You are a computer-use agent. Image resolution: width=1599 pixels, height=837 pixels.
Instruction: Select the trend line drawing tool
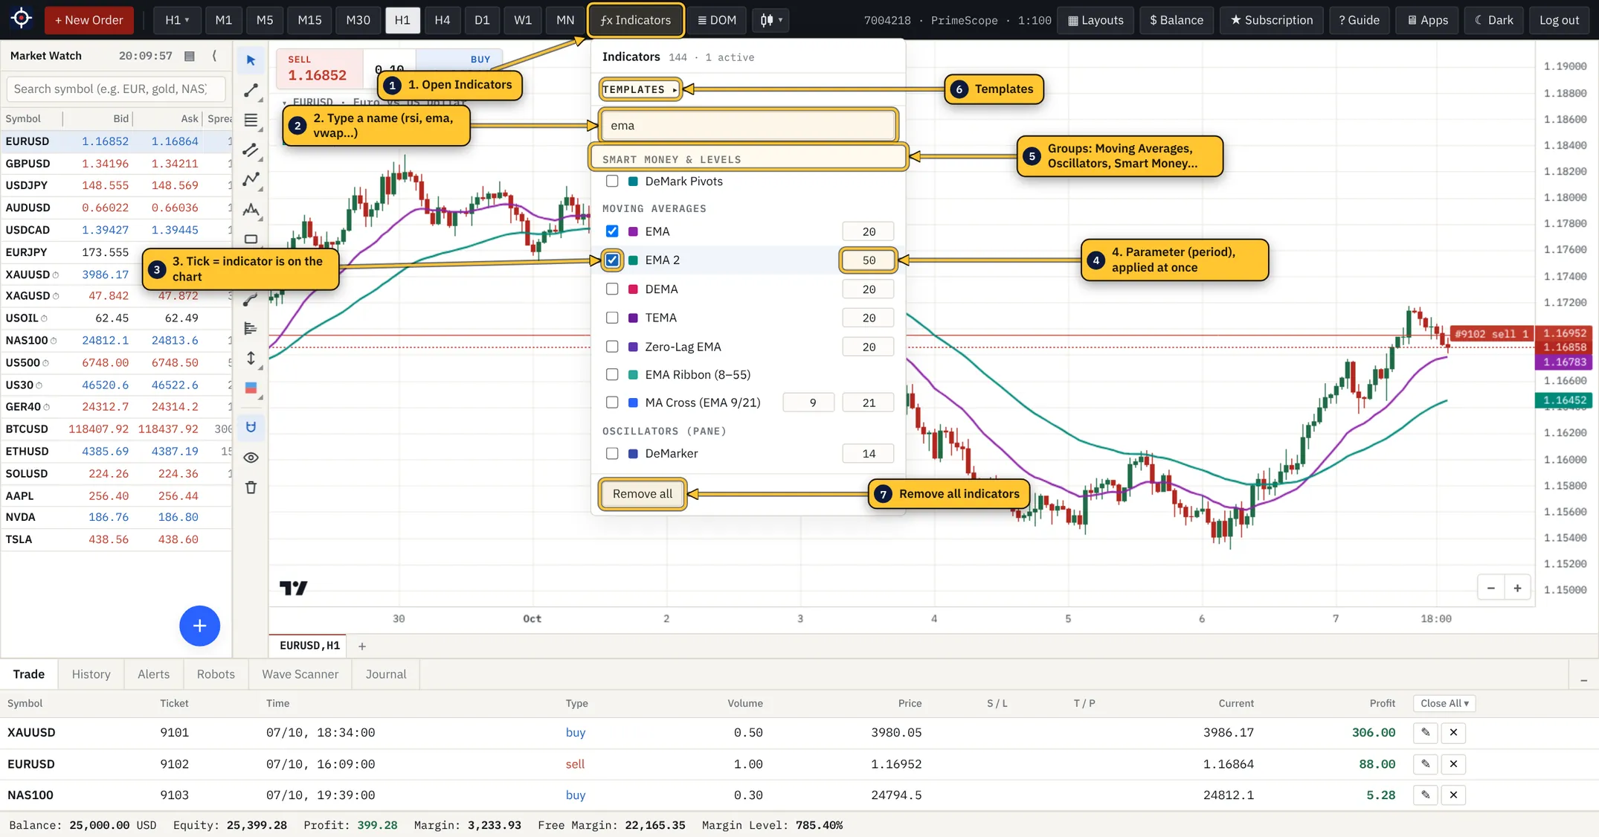[251, 91]
